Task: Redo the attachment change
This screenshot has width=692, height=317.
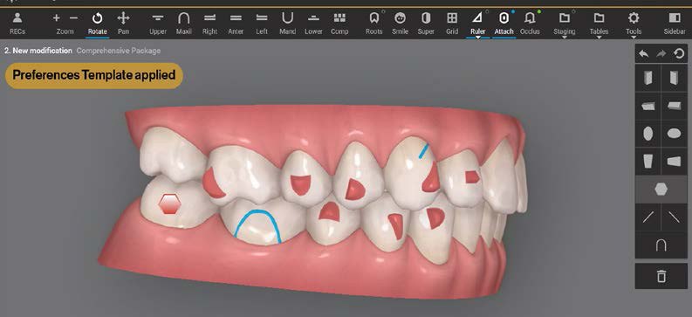Action: click(661, 54)
